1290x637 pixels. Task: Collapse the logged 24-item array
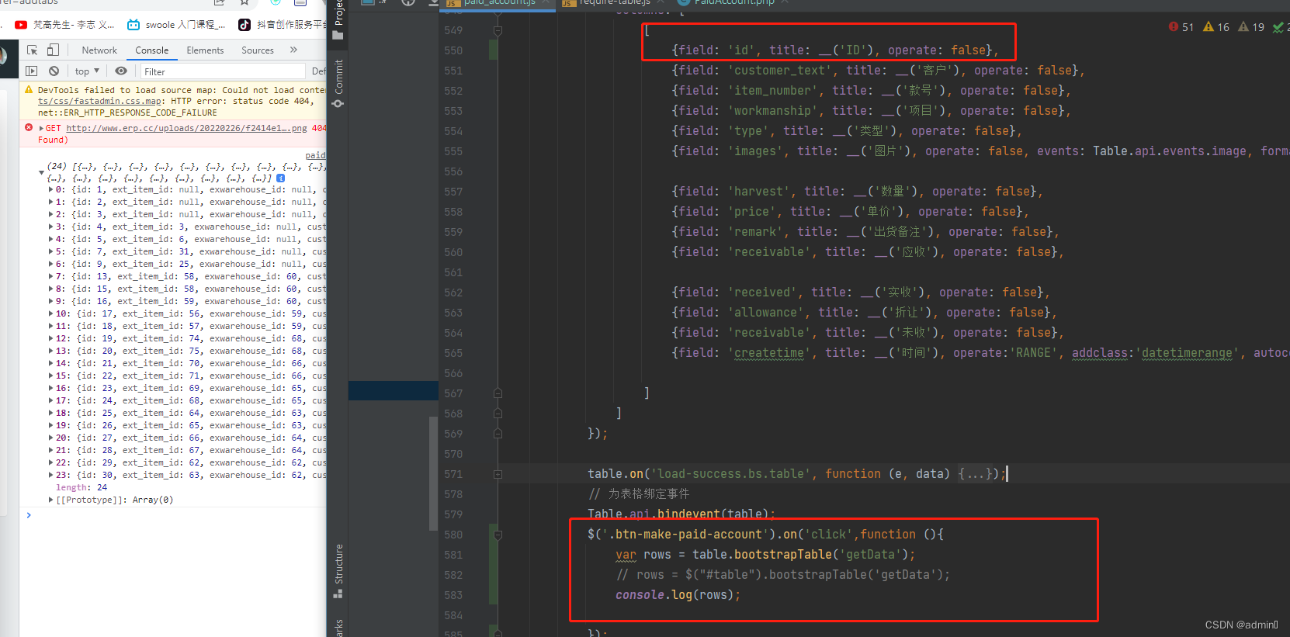click(41, 172)
